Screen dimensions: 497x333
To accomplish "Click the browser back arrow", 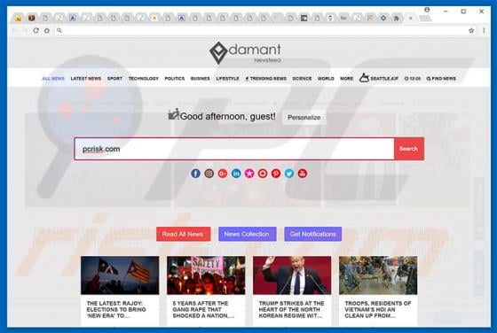I will pyautogui.click(x=14, y=30).
